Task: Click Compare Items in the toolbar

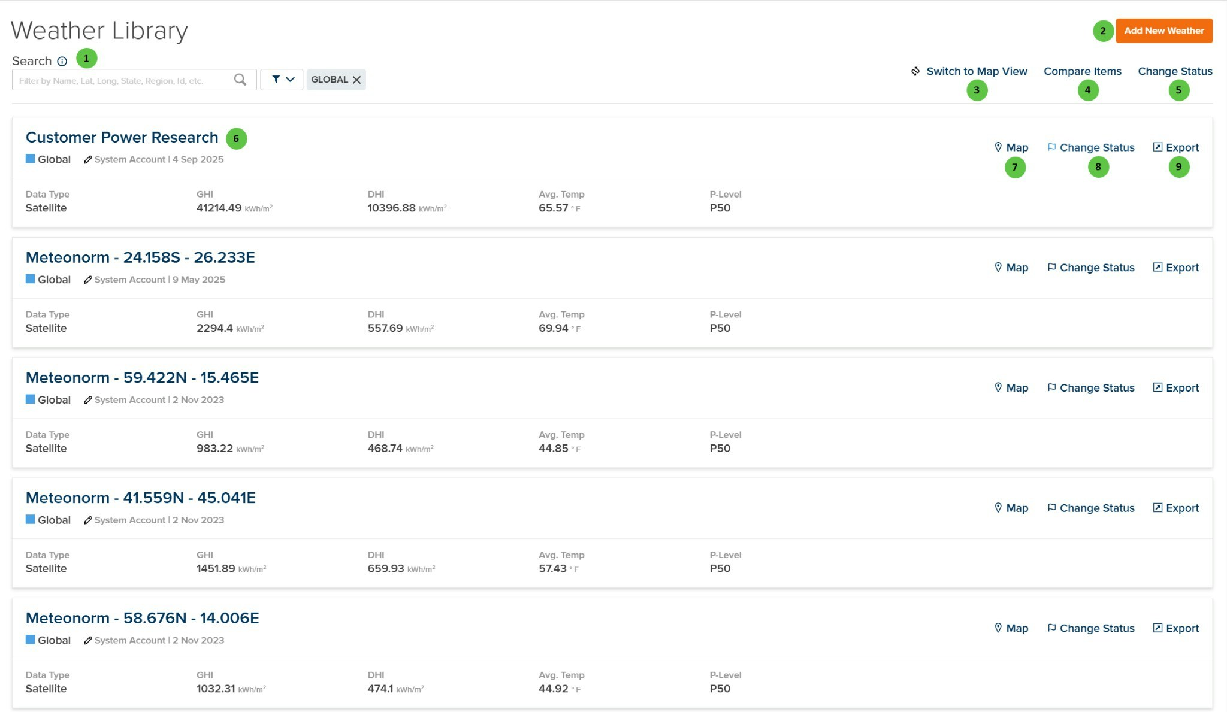Action: click(x=1082, y=71)
